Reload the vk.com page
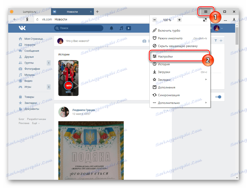The image size is (247, 188). coord(37,19)
